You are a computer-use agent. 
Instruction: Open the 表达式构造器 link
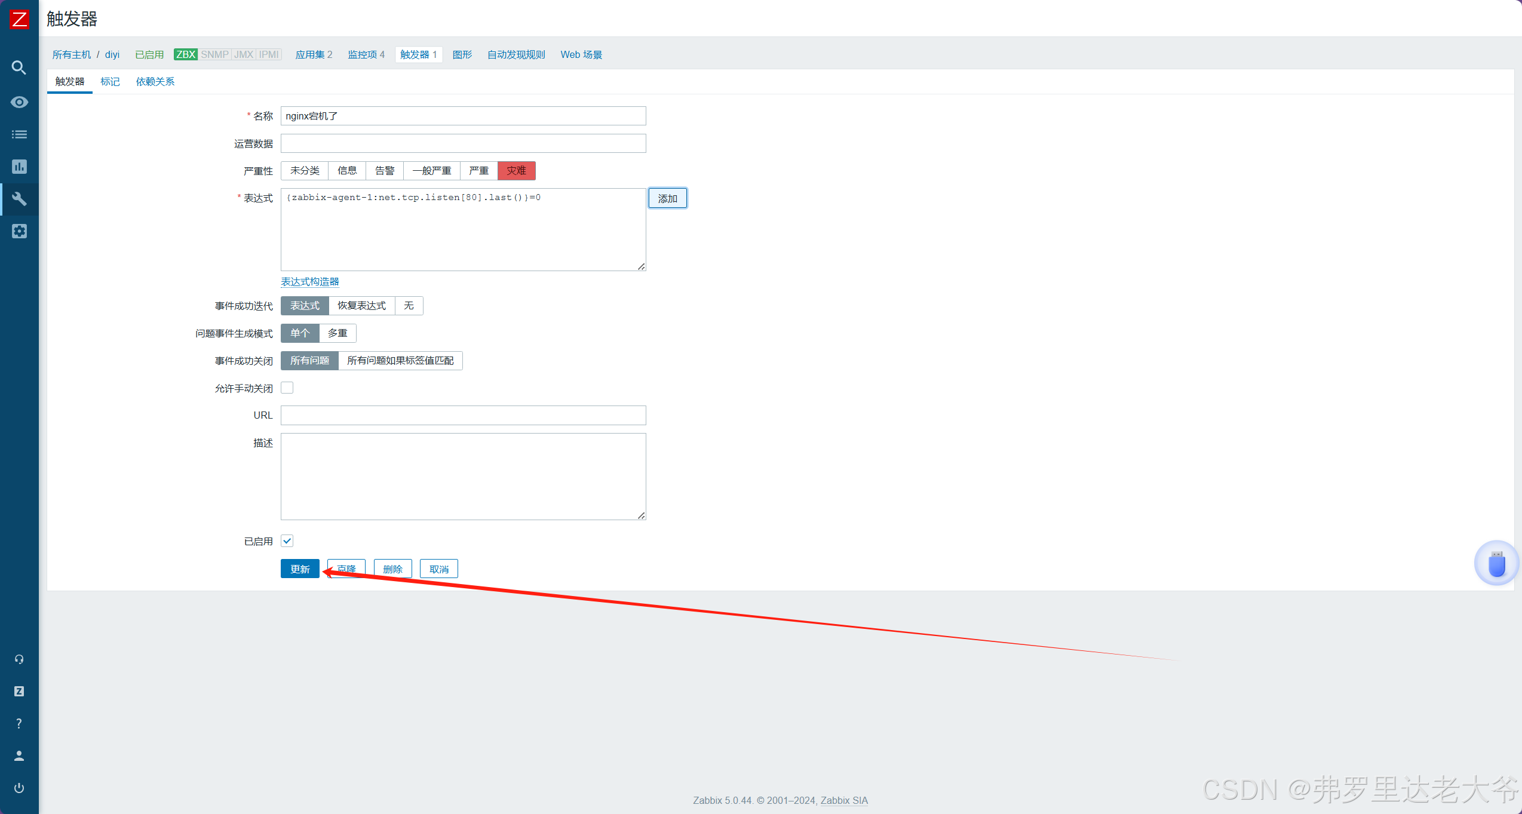pyautogui.click(x=310, y=282)
